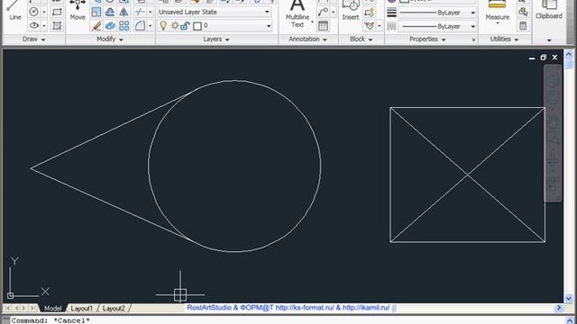Click the horizontal scrollbar right arrow

[x=559, y=308]
